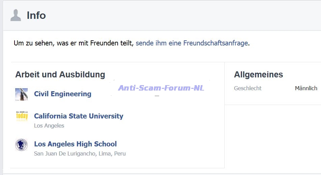321x175 pixels.
Task: Click the California State University logo thumbnail
Action: click(22, 116)
